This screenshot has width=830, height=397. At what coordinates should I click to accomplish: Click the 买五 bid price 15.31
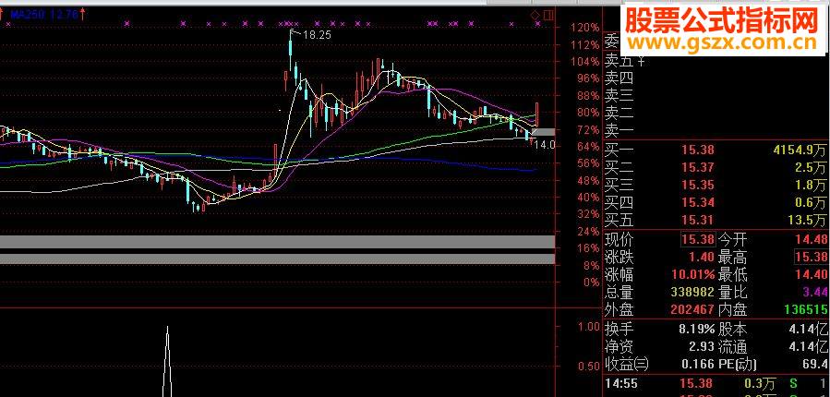698,220
